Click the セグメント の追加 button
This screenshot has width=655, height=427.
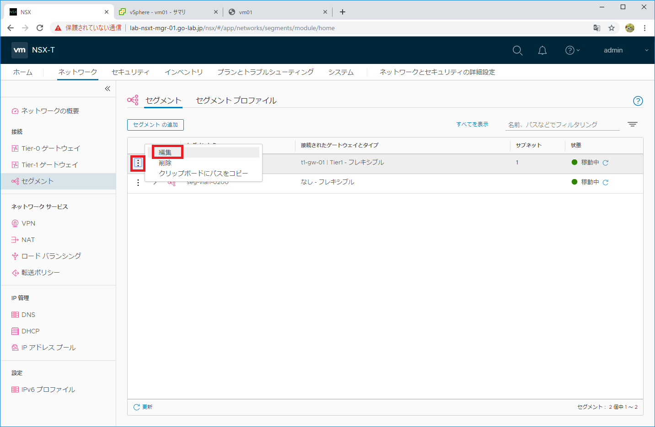pyautogui.click(x=156, y=125)
